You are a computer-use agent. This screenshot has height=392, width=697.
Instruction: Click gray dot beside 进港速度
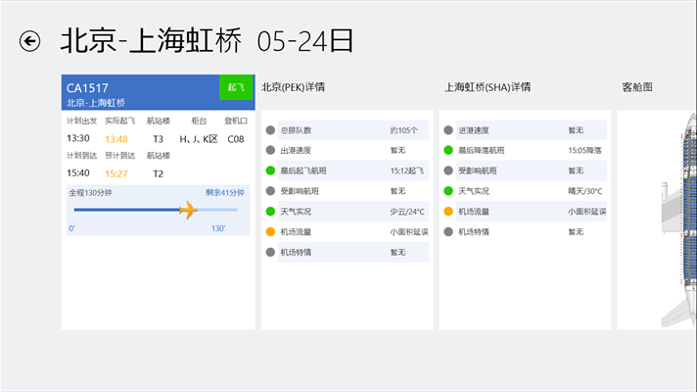448,129
